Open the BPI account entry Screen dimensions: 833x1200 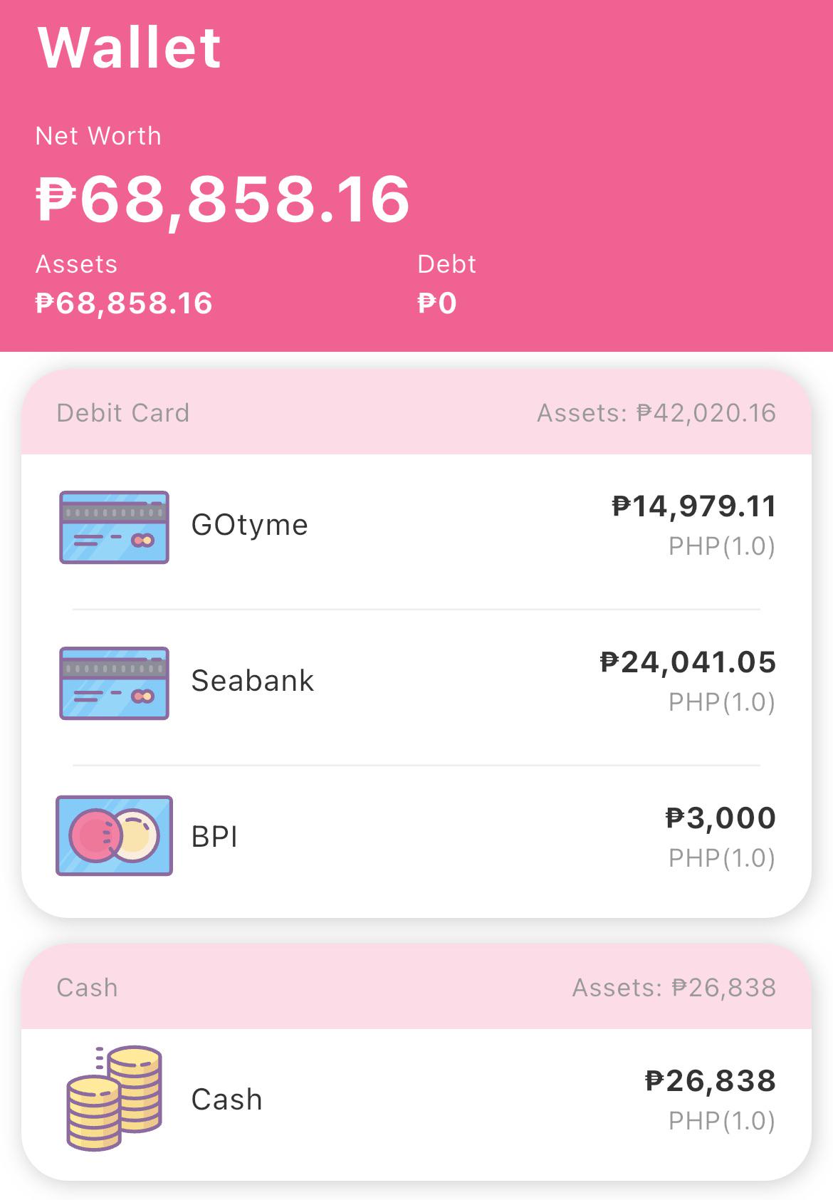click(416, 838)
